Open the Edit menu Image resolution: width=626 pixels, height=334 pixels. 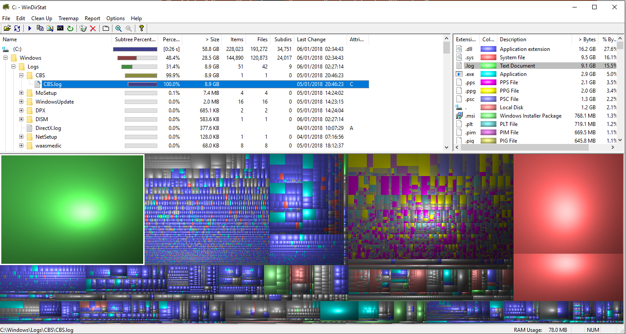pos(21,18)
